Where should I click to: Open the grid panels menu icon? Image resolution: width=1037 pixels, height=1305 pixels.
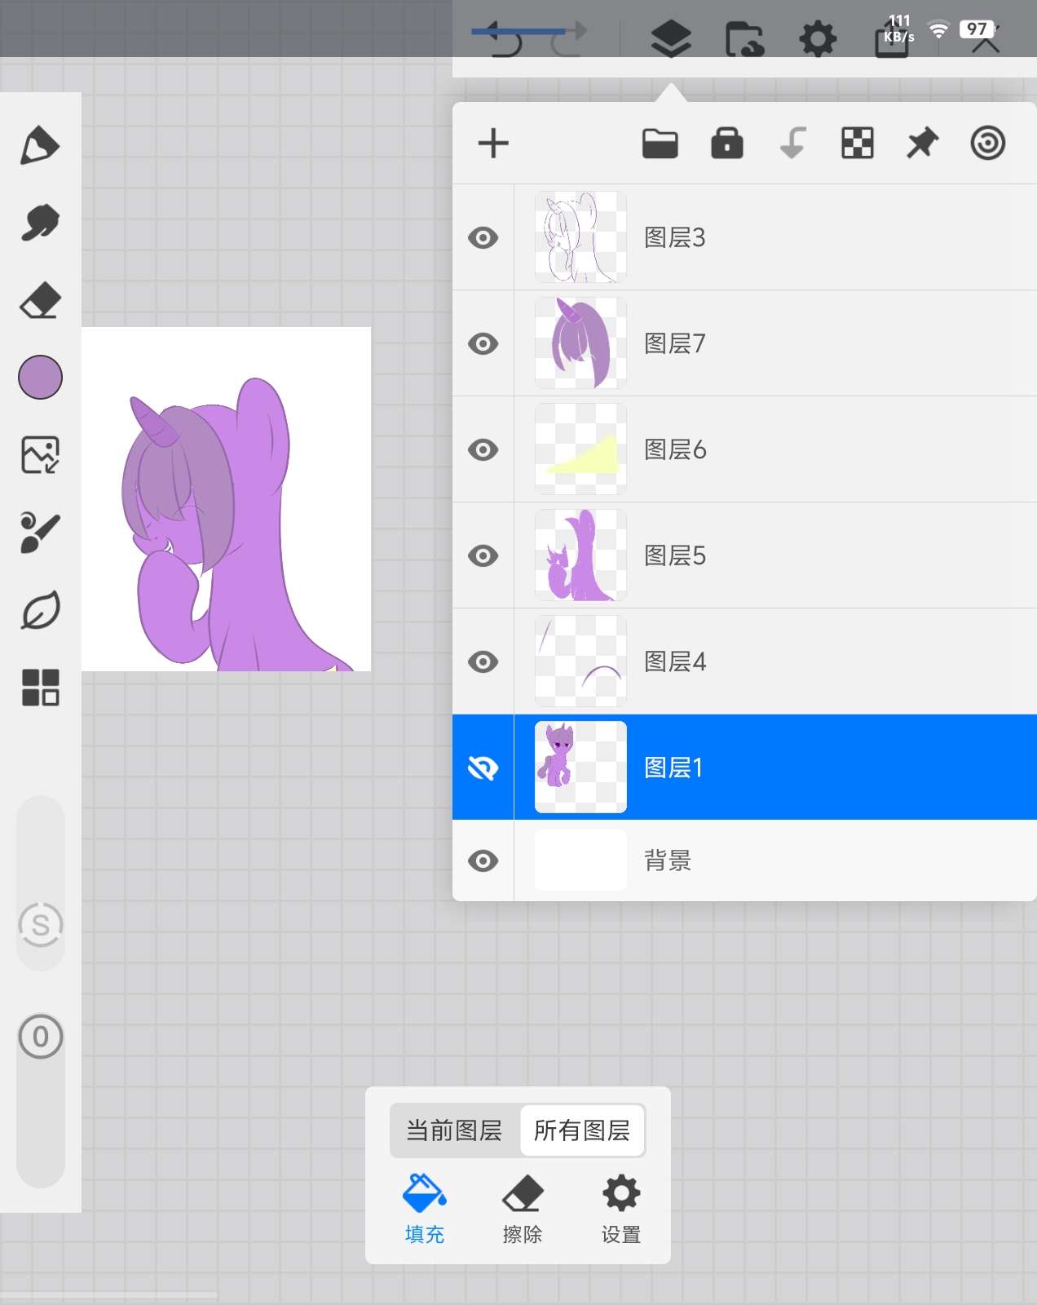pyautogui.click(x=40, y=687)
